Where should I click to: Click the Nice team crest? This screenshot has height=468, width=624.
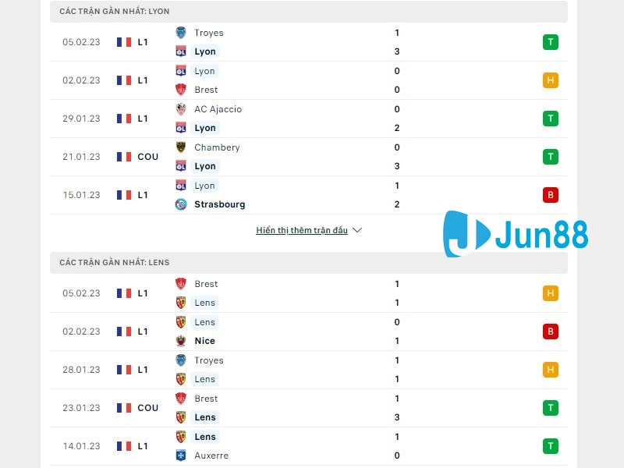click(x=181, y=341)
